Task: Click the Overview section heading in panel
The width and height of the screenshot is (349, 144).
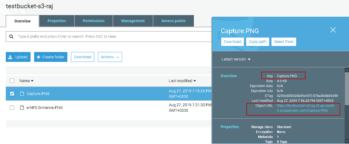Action: coord(229,76)
